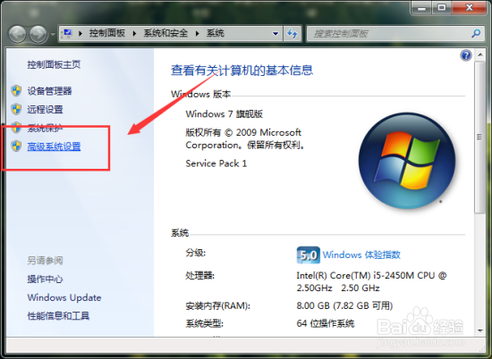Viewport: 492px width, 359px height.
Task: Open 远程设置 link
Action: click(46, 110)
